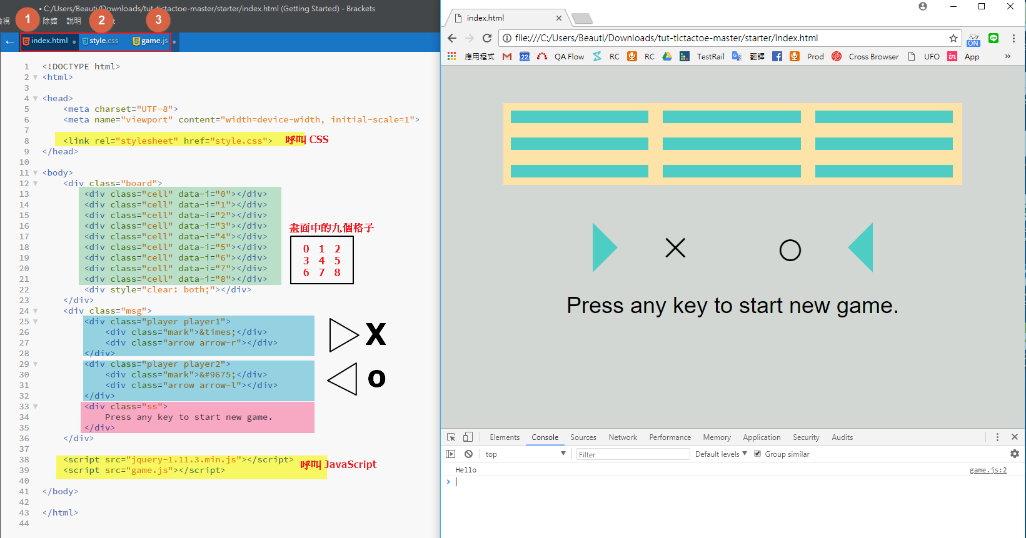Open the Security DevTools tab
This screenshot has width=1026, height=538.
(806, 437)
